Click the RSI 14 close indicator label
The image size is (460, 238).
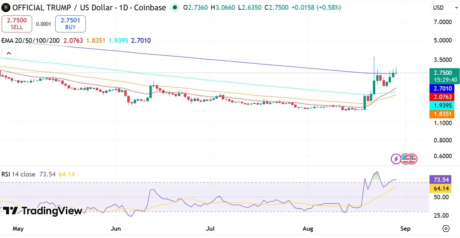coord(18,174)
